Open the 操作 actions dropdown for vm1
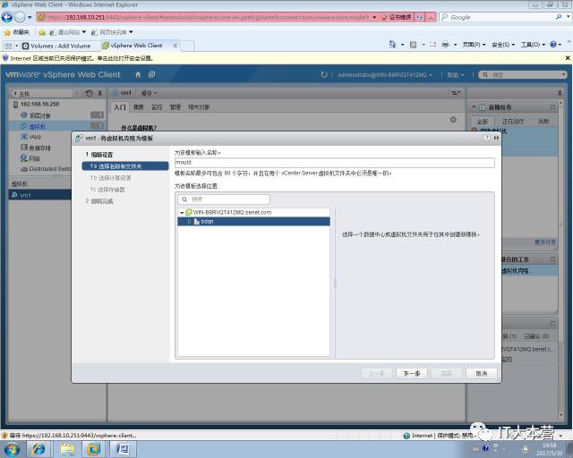Screen dimensions: 573x458 [x=149, y=93]
